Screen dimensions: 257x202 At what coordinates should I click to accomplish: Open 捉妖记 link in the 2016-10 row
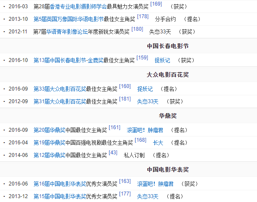coord(162,60)
